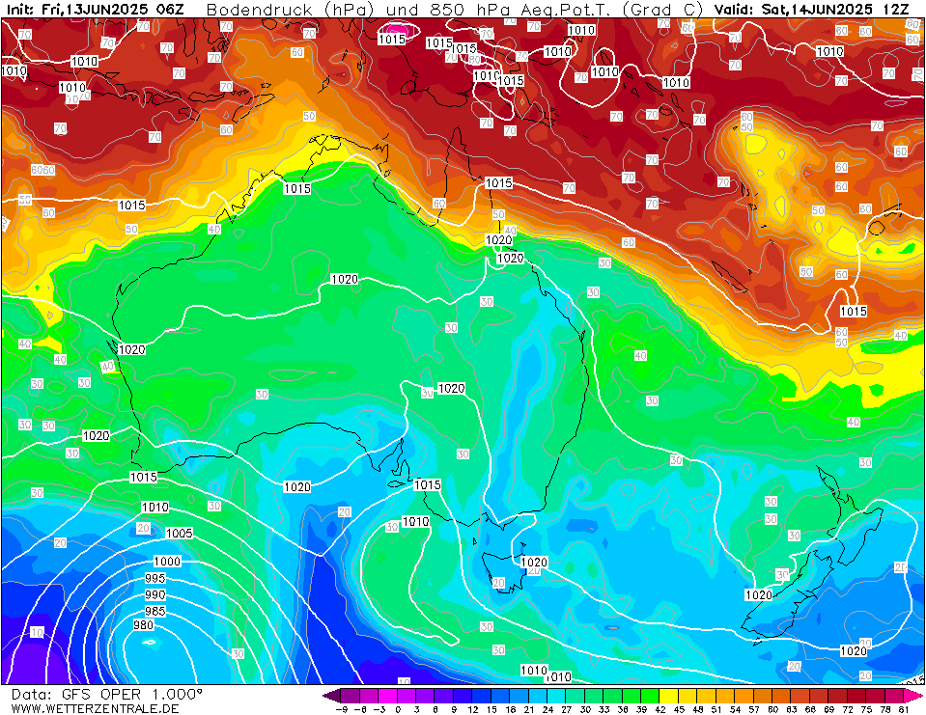The width and height of the screenshot is (926, 715).
Task: Click the -6 legend scale label
Action: pos(360,709)
